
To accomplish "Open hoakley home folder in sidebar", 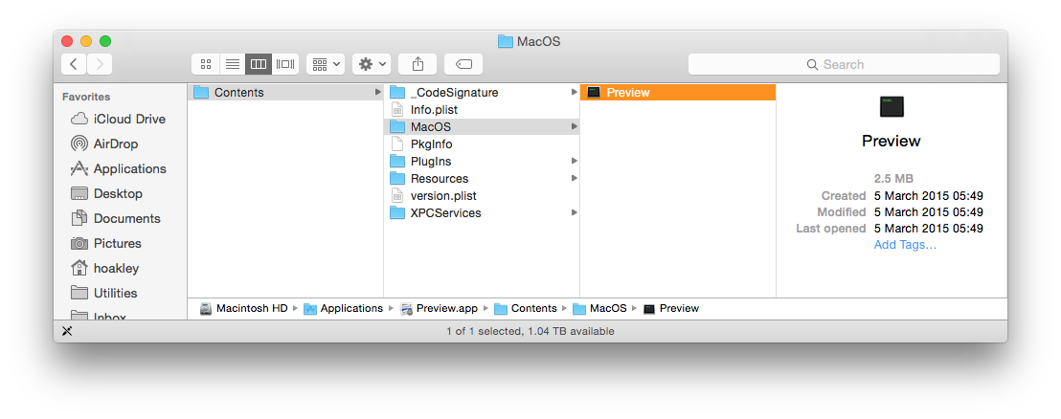I will pos(115,268).
